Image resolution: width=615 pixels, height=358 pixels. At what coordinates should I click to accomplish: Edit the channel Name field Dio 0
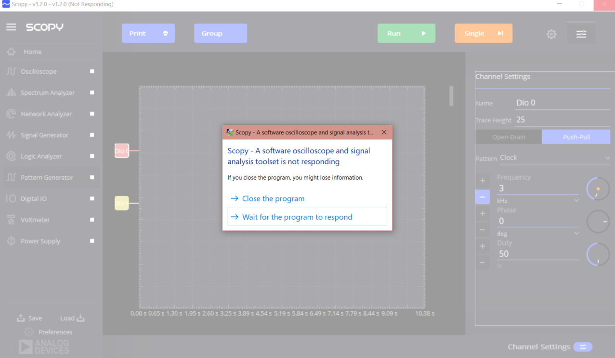coord(563,103)
